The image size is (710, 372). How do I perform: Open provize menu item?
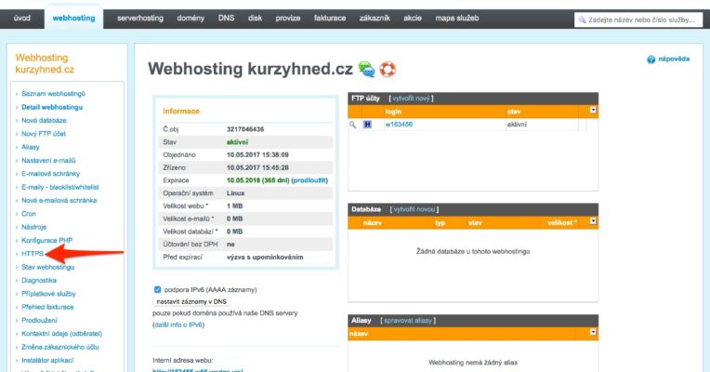(288, 18)
